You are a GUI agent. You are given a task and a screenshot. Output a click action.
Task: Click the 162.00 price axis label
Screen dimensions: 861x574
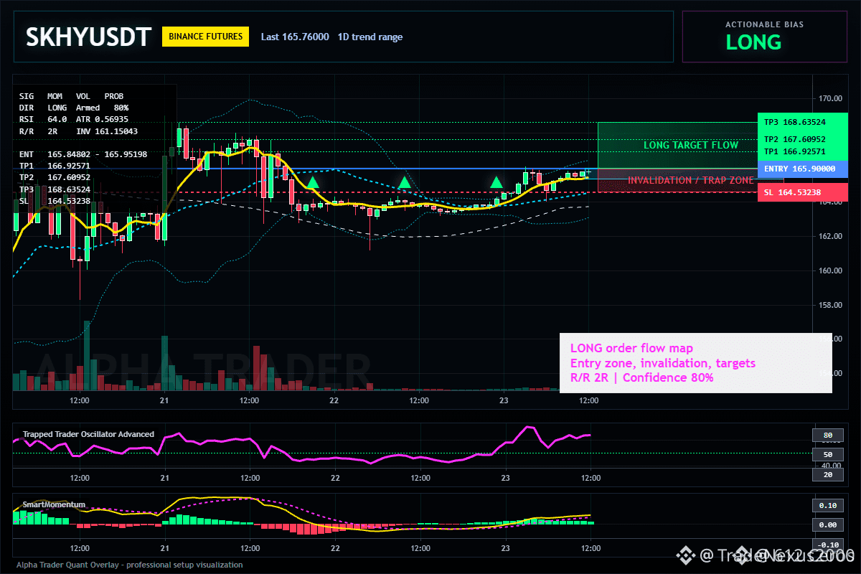pyautogui.click(x=829, y=236)
